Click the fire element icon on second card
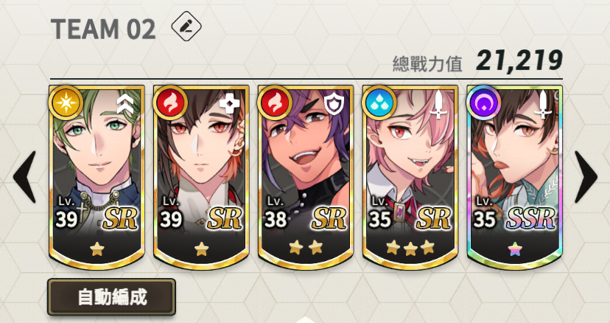The width and height of the screenshot is (610, 323). click(170, 103)
